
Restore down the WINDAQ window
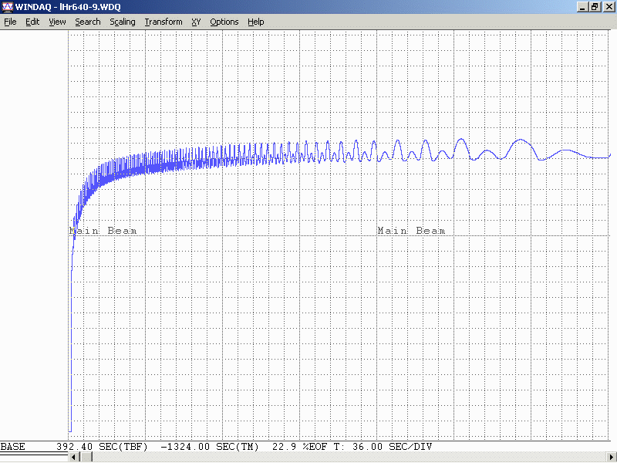tap(595, 7)
